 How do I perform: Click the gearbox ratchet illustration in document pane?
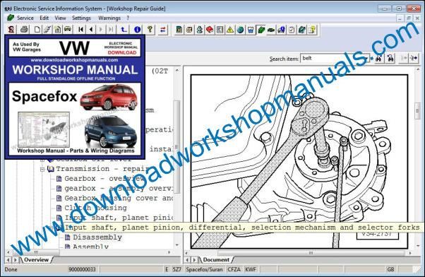(299, 162)
